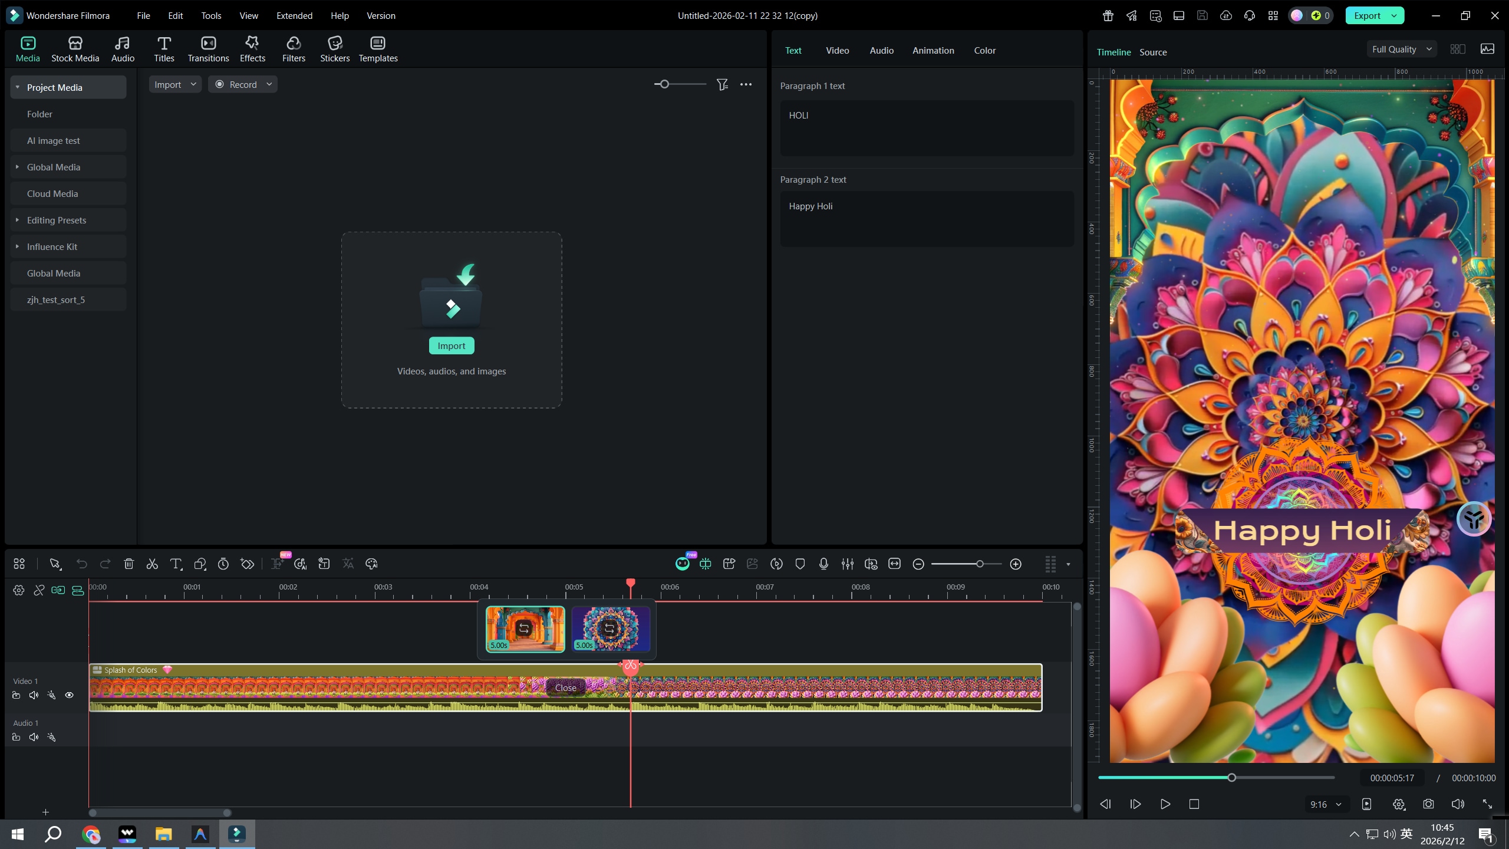The height and width of the screenshot is (849, 1509).
Task: Click the Import button in the media panel
Action: 451,345
